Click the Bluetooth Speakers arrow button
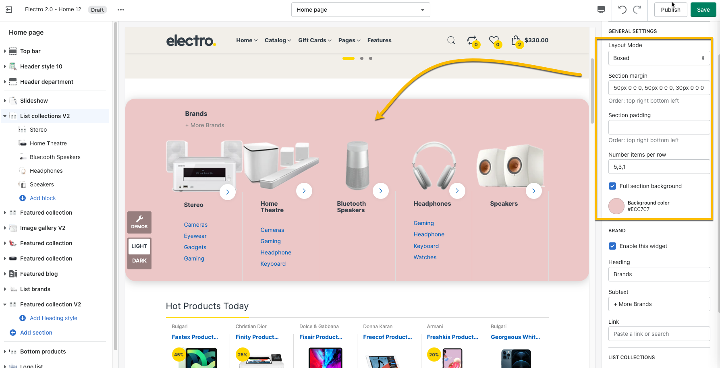This screenshot has height=368, width=720. coord(381,191)
